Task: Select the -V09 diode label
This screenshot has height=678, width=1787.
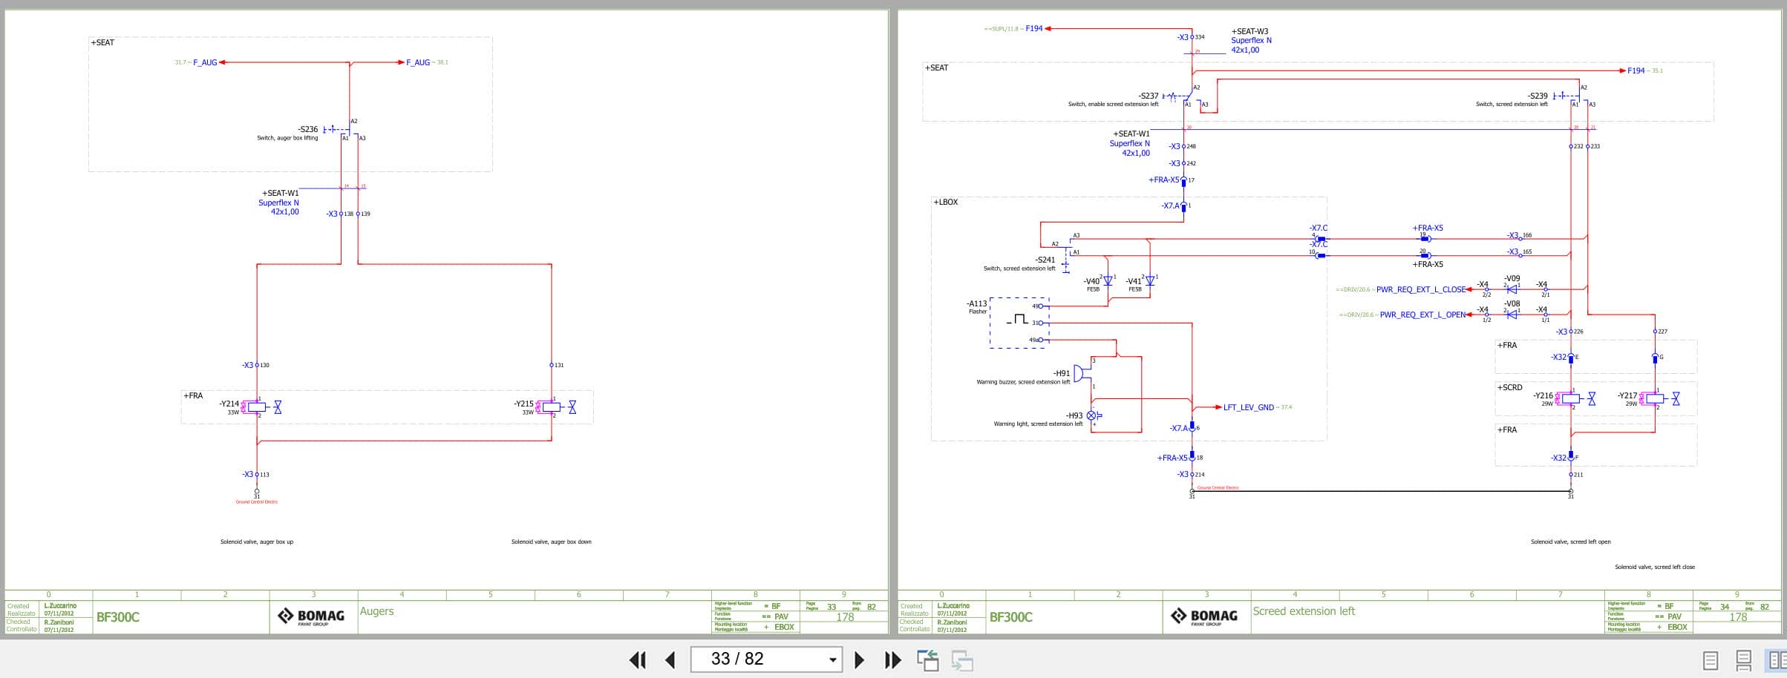Action: point(1512,278)
